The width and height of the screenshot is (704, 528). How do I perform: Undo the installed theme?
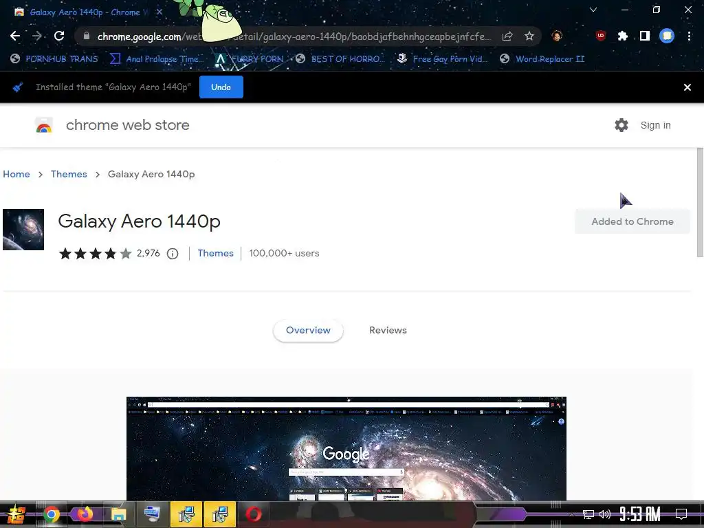pos(221,87)
